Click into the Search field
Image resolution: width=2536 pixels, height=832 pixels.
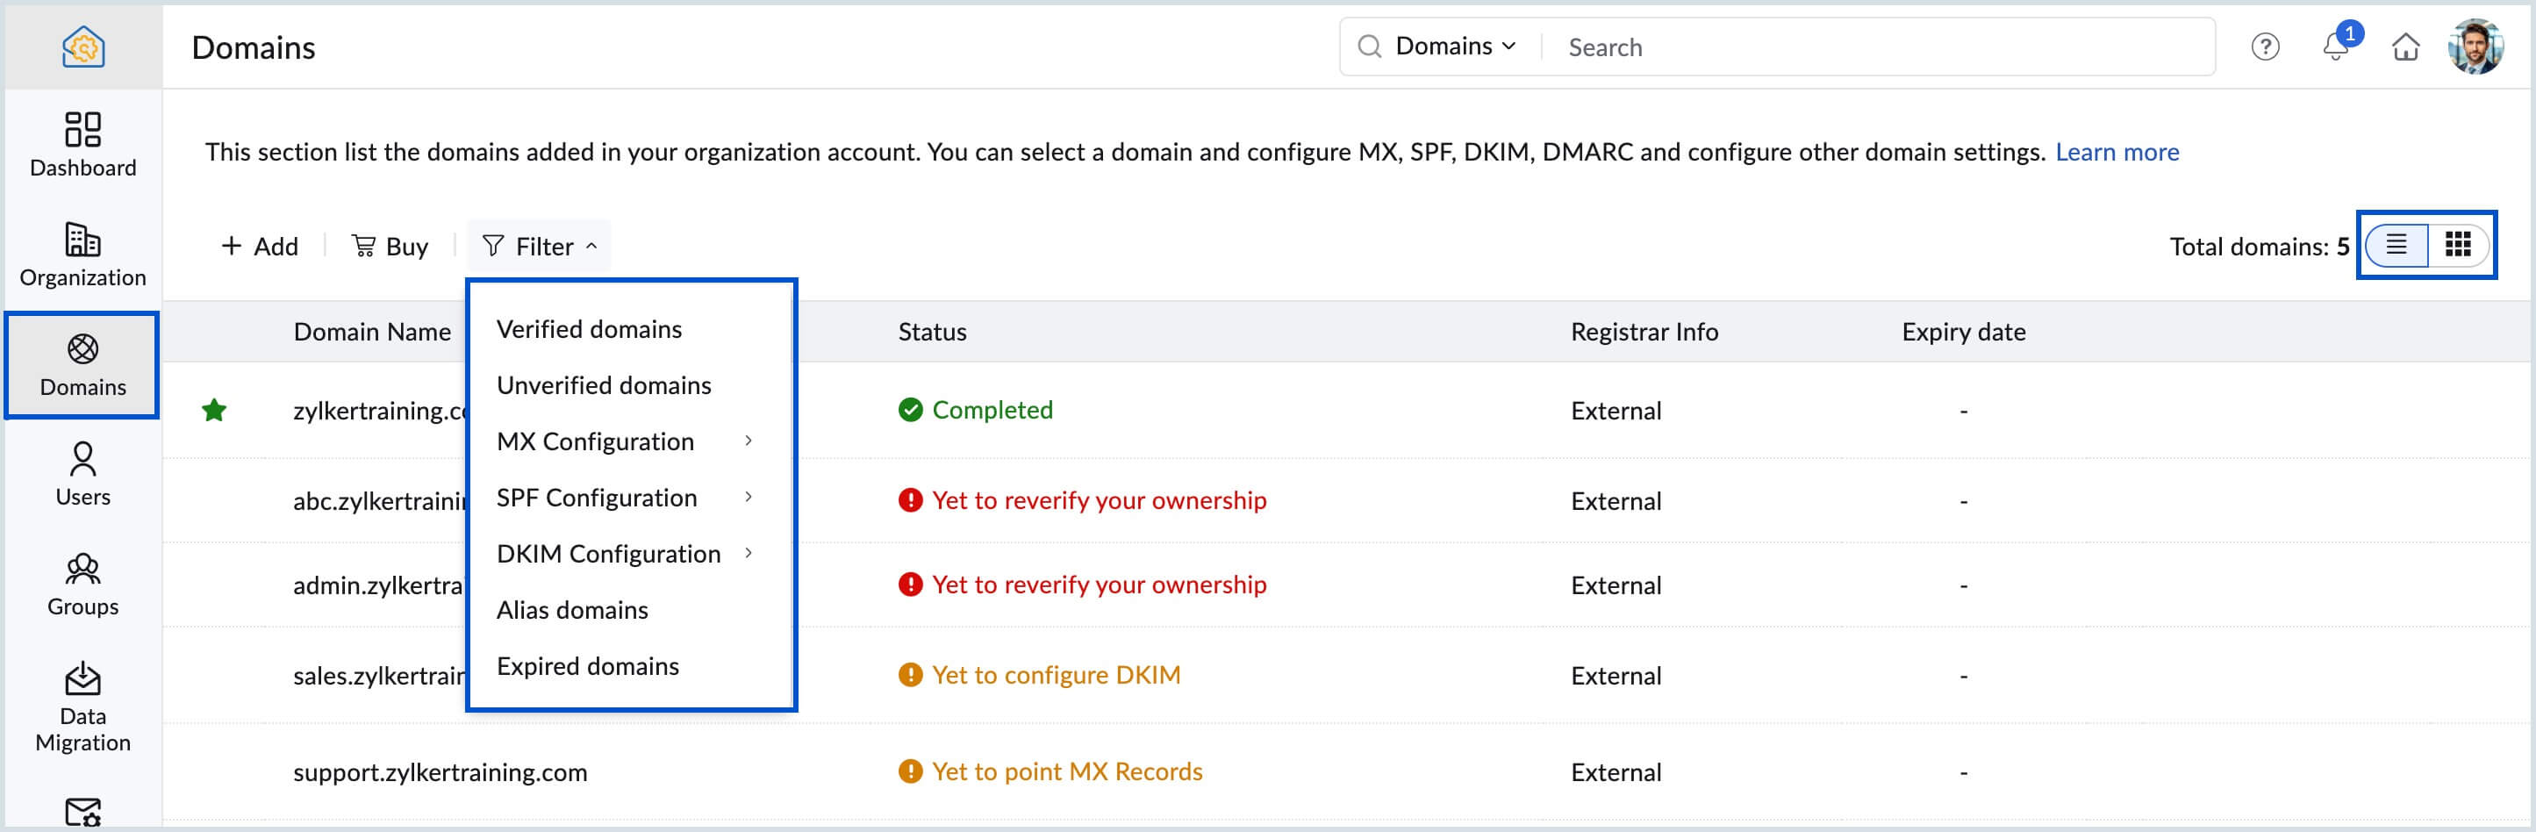pyautogui.click(x=1871, y=47)
